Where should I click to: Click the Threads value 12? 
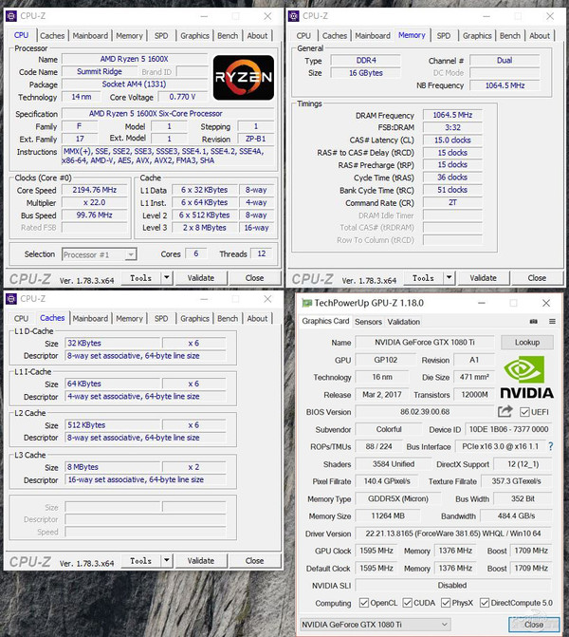pos(262,253)
